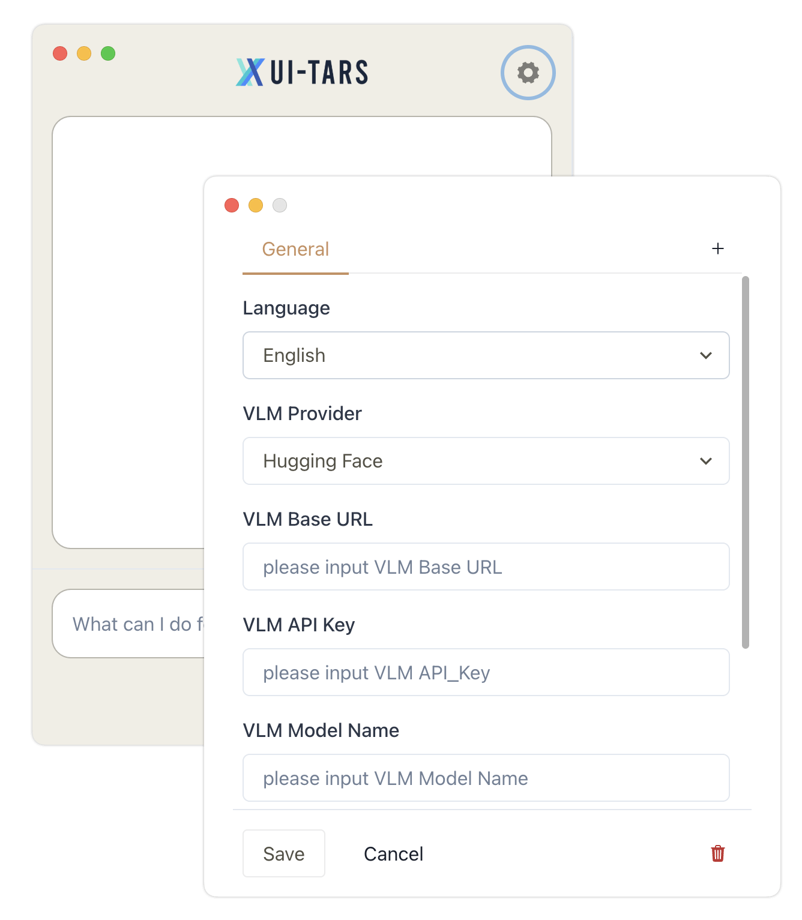This screenshot has width=802, height=920.
Task: Open the VLM Provider dropdown showing Hugging Face
Action: coord(486,461)
